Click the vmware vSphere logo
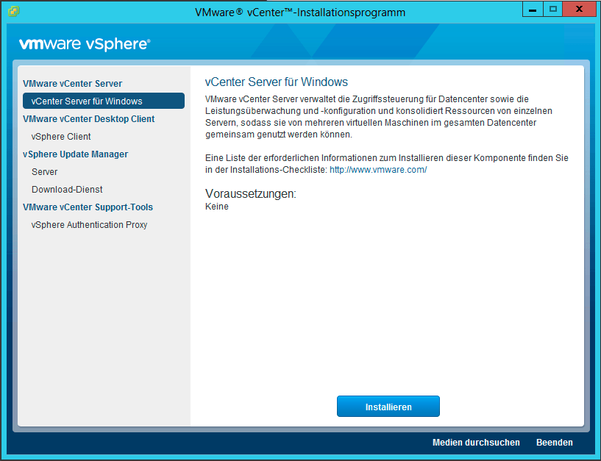 click(x=85, y=44)
